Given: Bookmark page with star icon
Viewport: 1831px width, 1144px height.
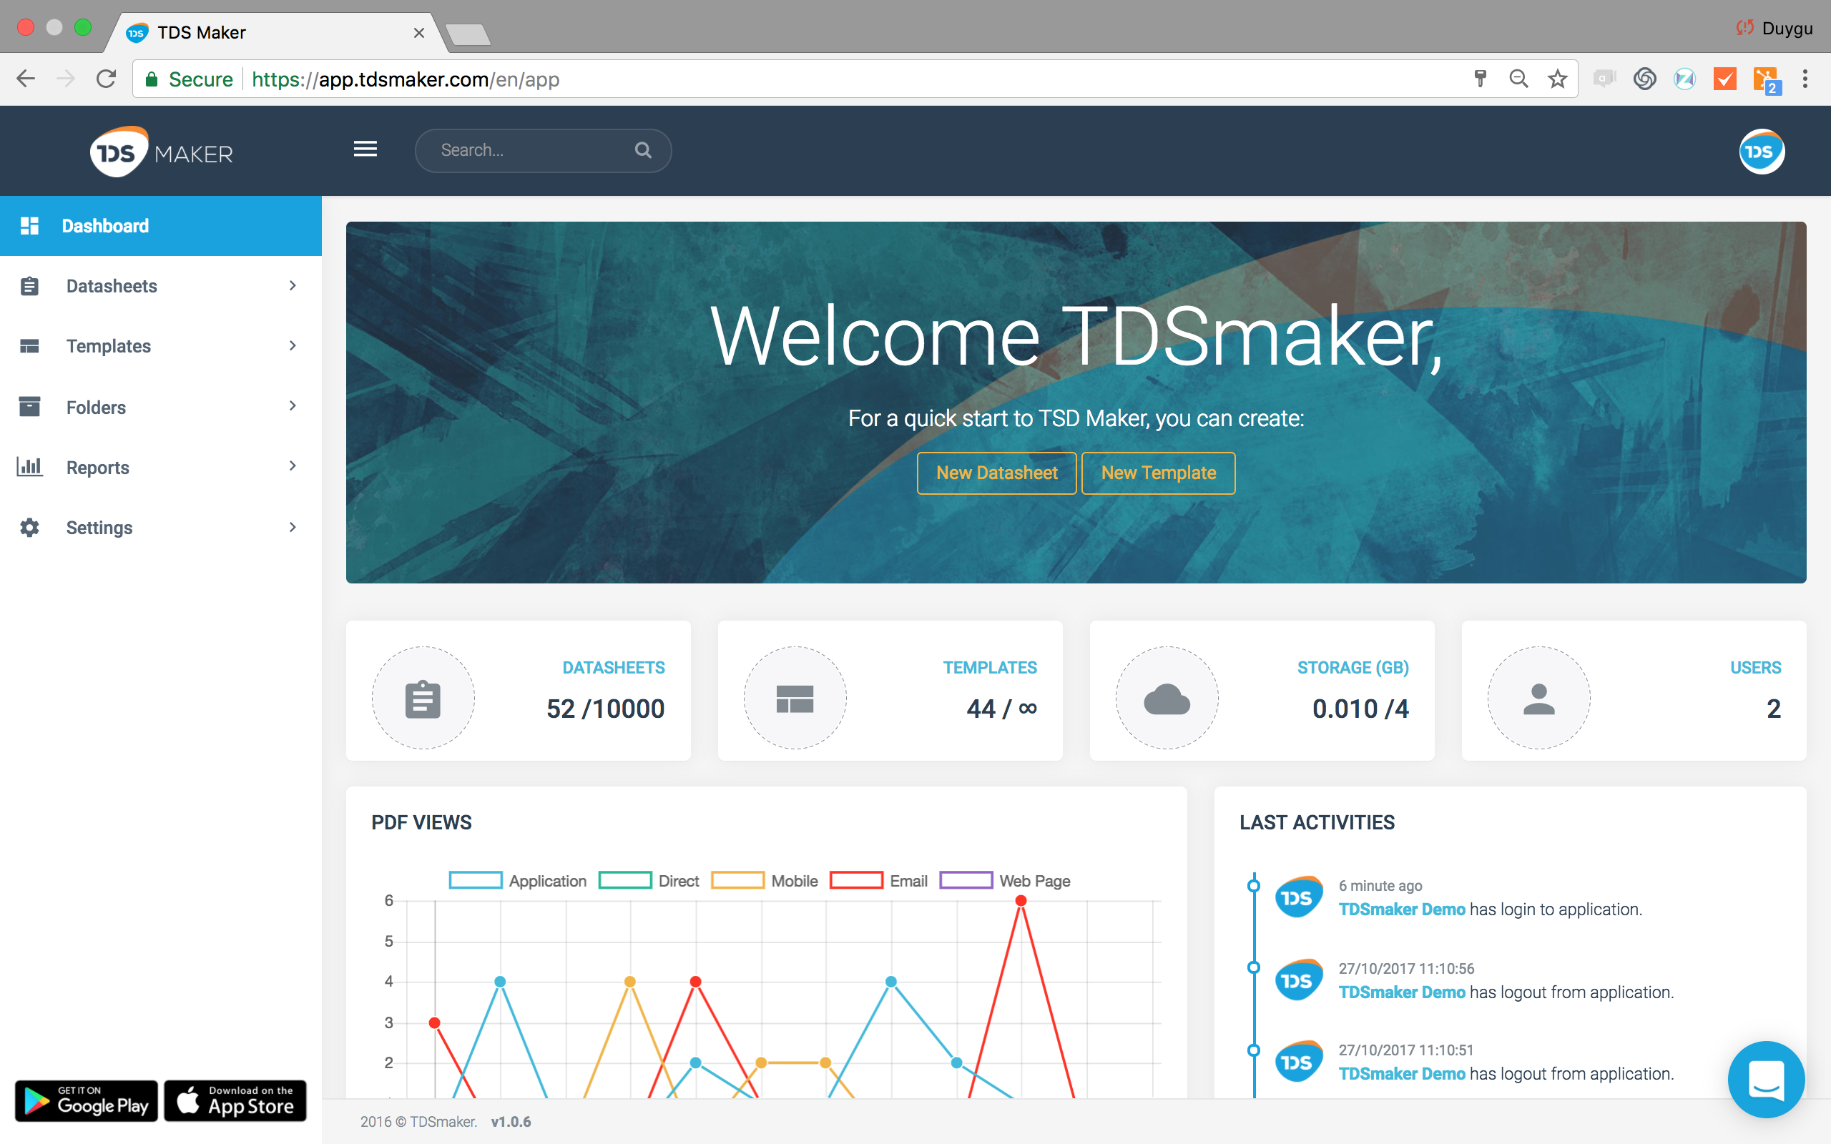Looking at the screenshot, I should [1557, 79].
